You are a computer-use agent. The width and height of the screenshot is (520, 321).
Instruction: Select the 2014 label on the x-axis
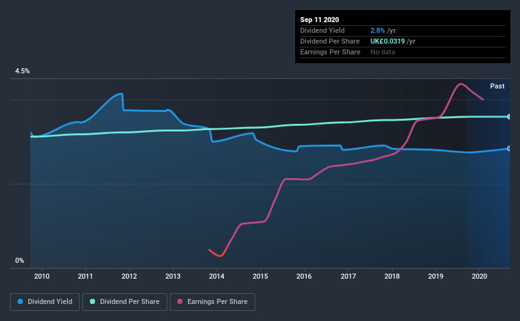click(217, 276)
